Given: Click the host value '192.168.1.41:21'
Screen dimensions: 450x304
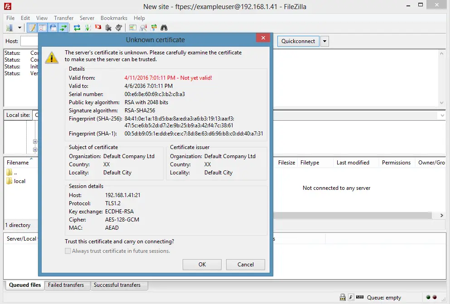Looking at the screenshot, I should point(122,195).
